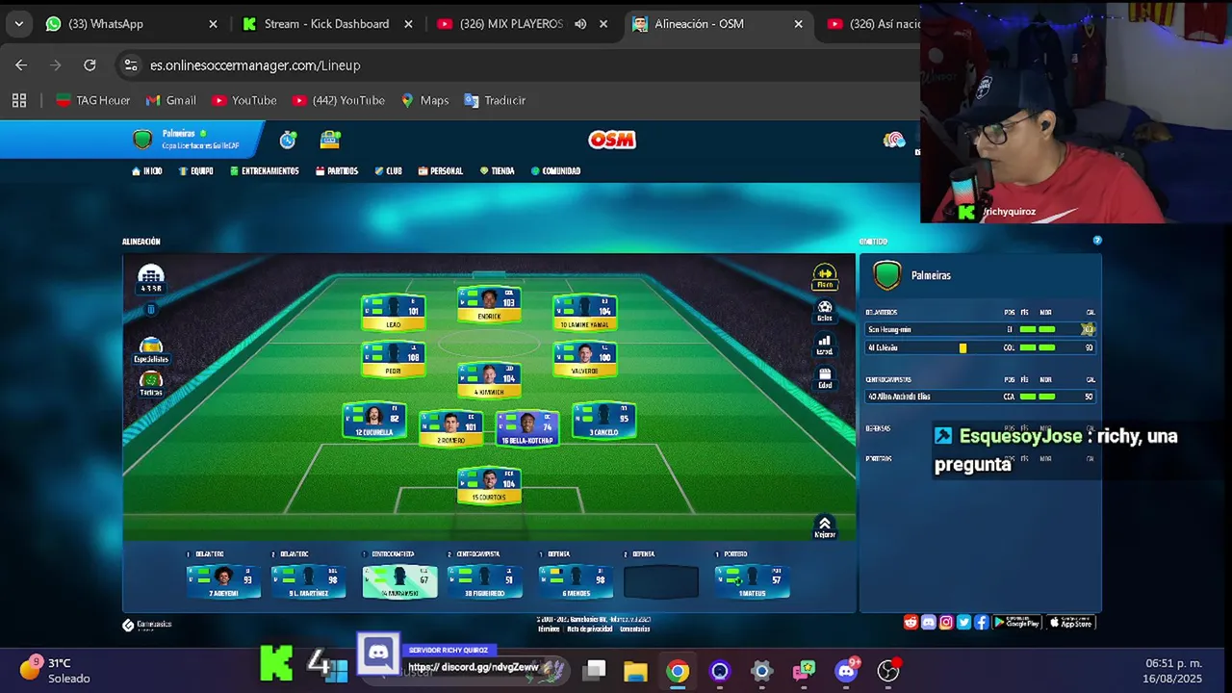Open the PERSONAL menu
This screenshot has width=1232, height=693.
[441, 171]
